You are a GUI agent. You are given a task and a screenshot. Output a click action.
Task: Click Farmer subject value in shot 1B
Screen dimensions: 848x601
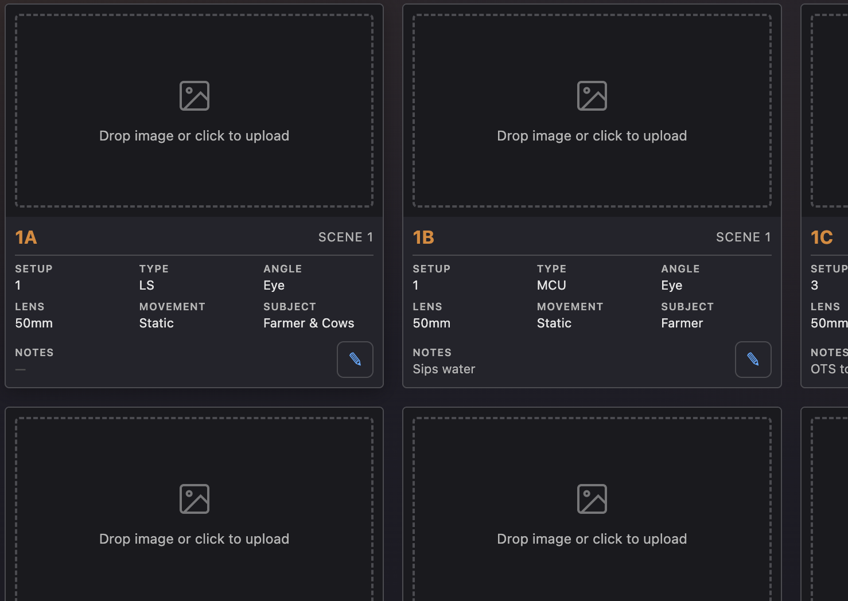pyautogui.click(x=682, y=323)
